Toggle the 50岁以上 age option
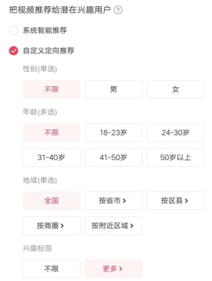Screen dimensions: 212x281 click(176, 158)
